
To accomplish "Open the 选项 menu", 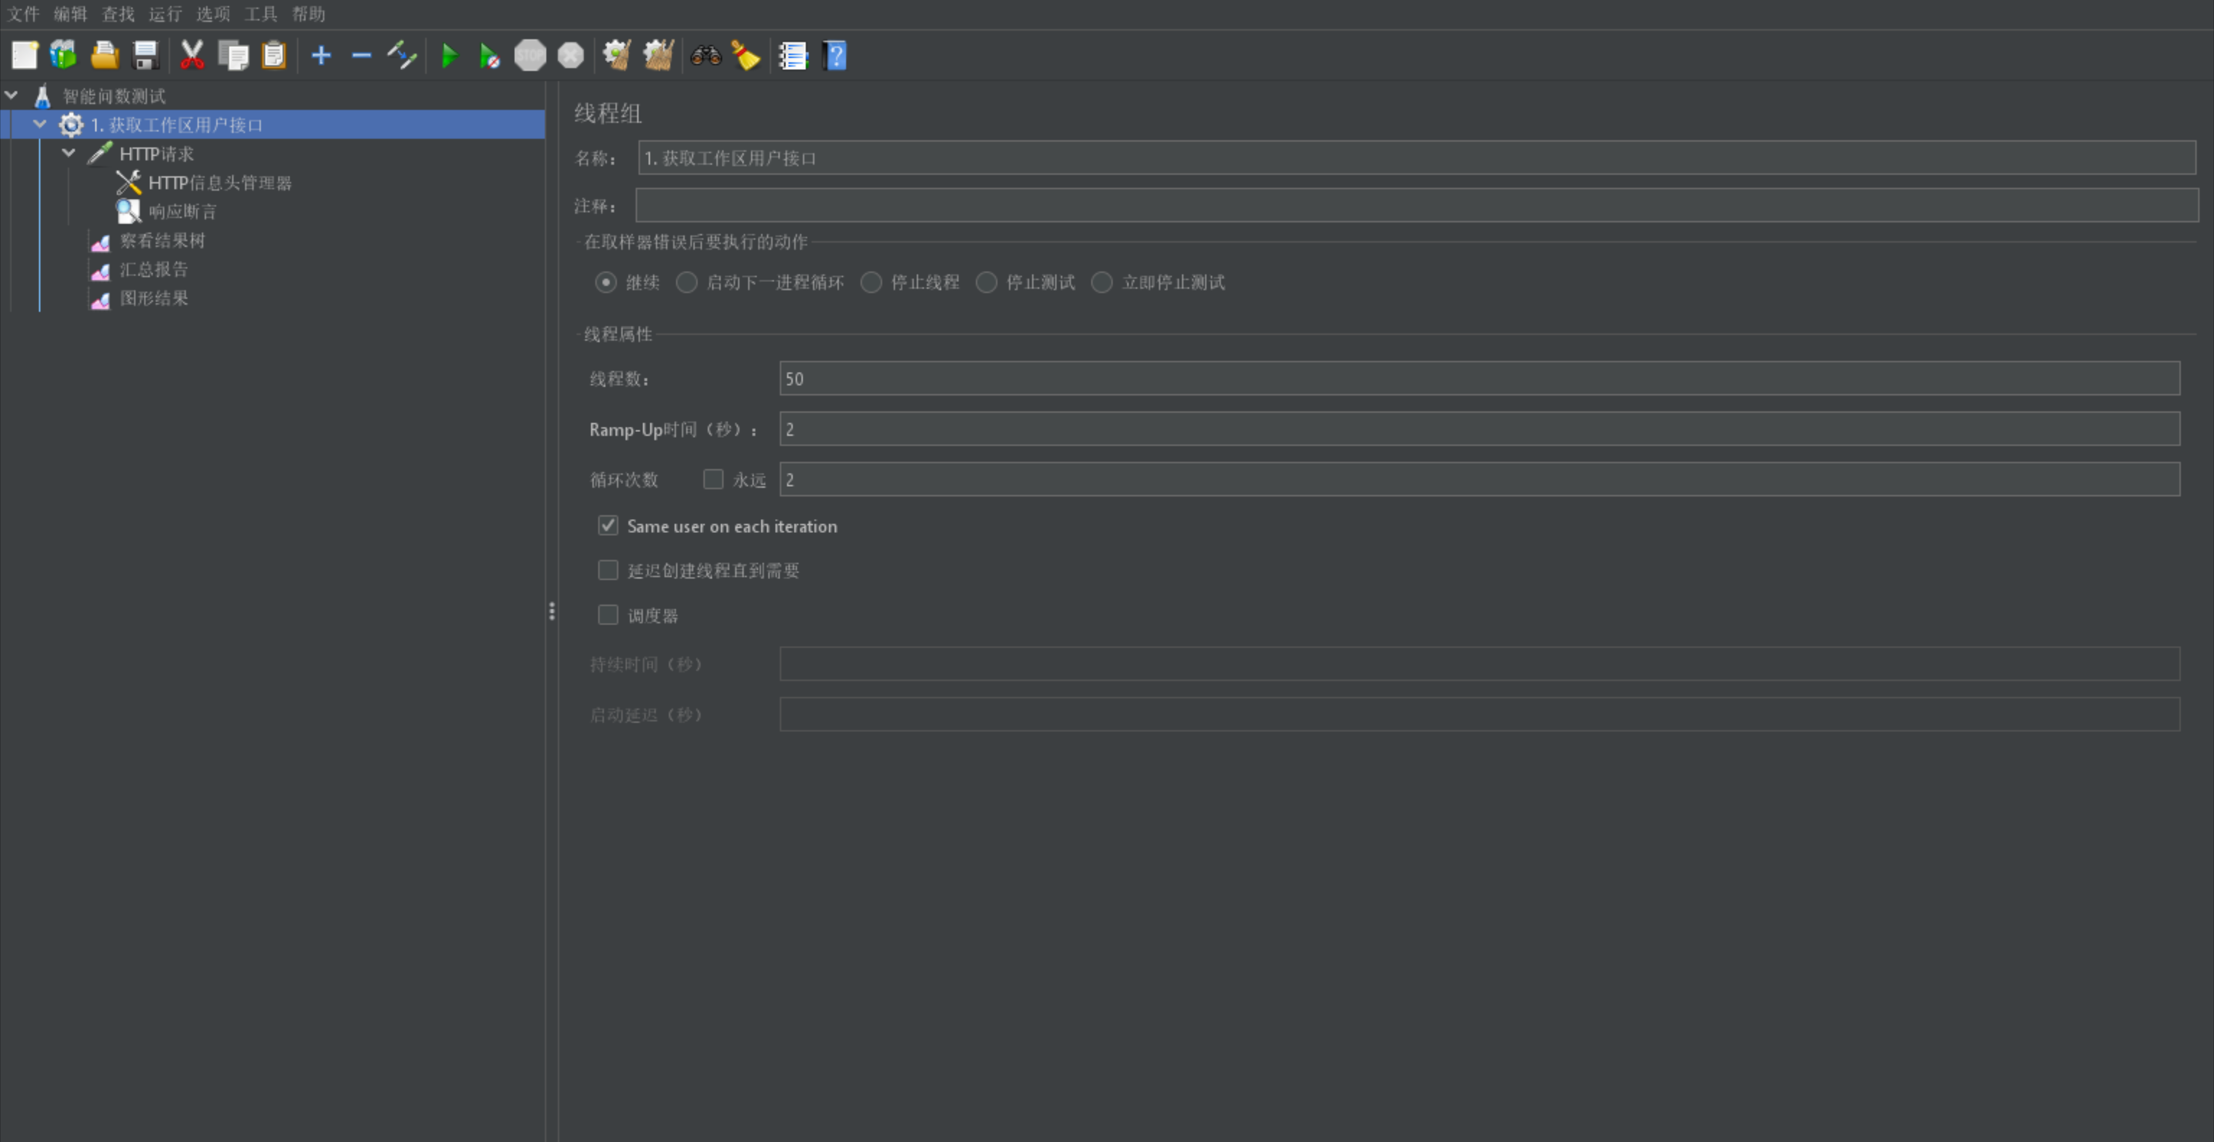I will (213, 14).
